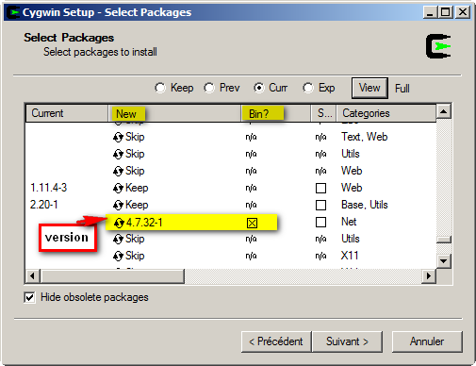Select the Exp radio button
Screen dimensions: 476x366
click(308, 88)
